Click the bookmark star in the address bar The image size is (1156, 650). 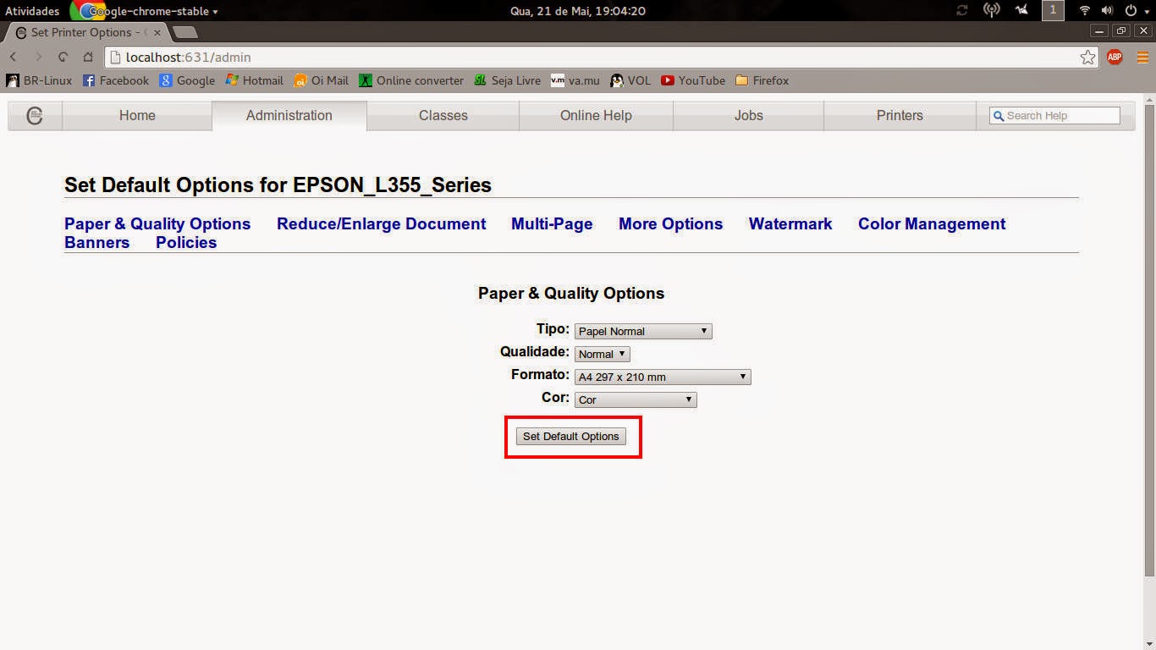1089,58
